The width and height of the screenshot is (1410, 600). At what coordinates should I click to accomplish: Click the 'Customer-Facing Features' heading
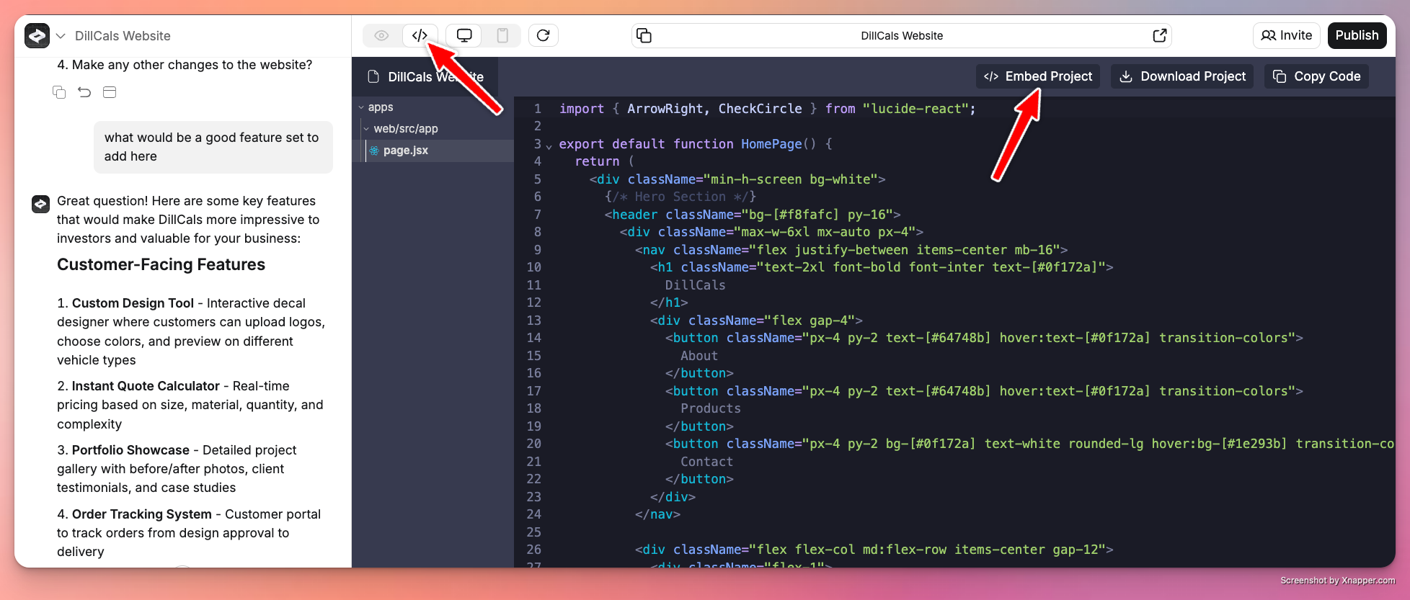pyautogui.click(x=161, y=264)
